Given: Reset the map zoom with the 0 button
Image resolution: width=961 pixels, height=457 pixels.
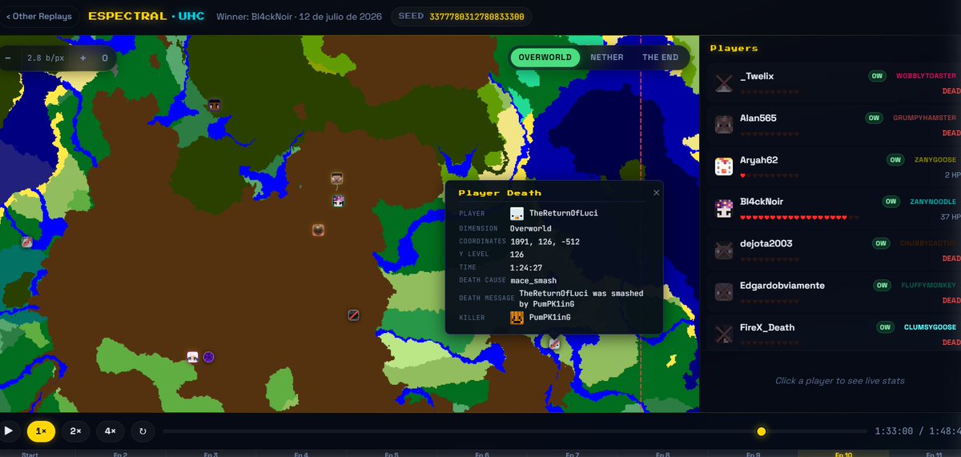Looking at the screenshot, I should coord(105,58).
